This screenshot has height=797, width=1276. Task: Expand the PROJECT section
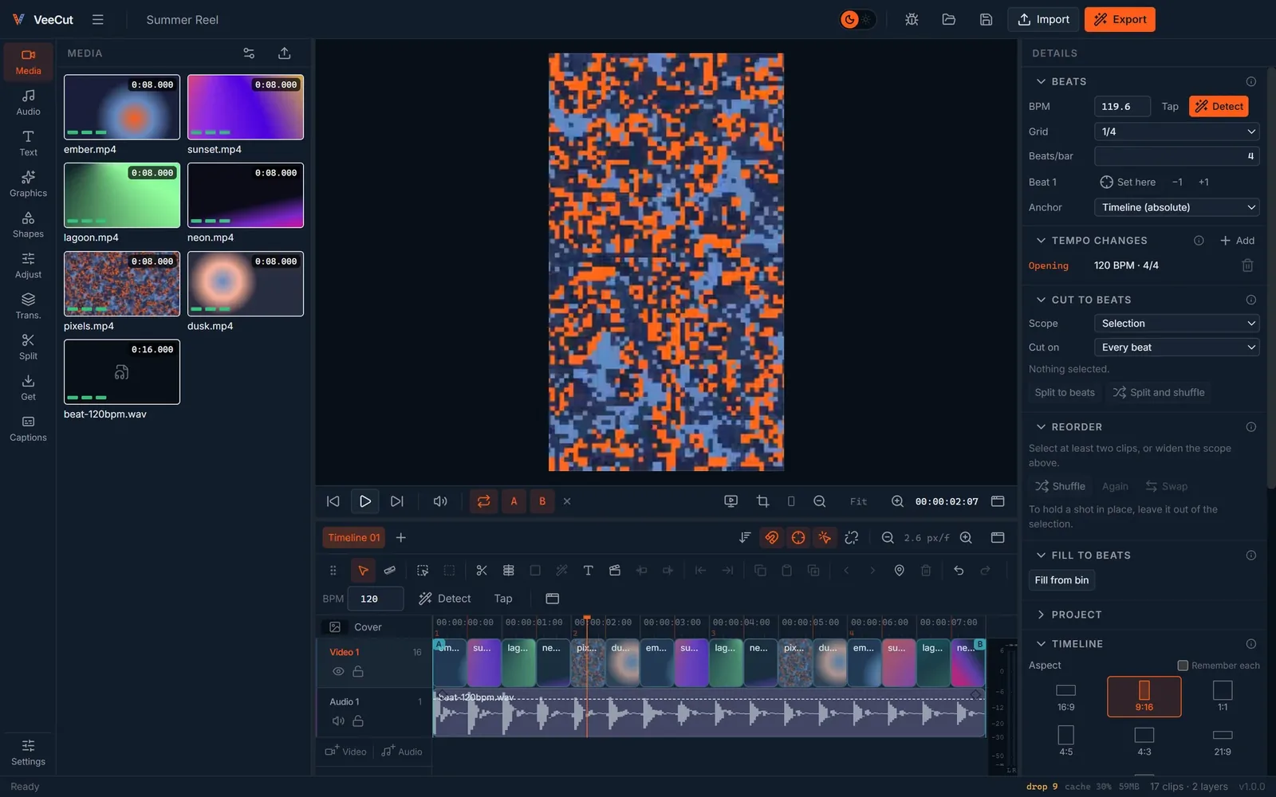point(1041,615)
